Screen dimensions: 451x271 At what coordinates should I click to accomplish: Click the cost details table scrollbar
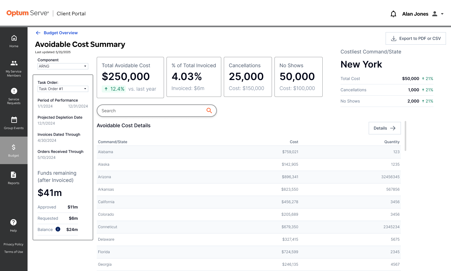[x=405, y=136]
